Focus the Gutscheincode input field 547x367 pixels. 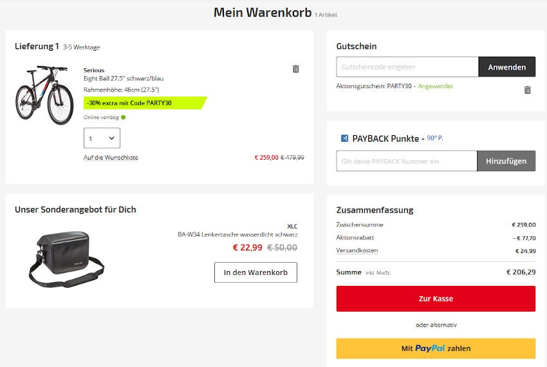pyautogui.click(x=407, y=67)
